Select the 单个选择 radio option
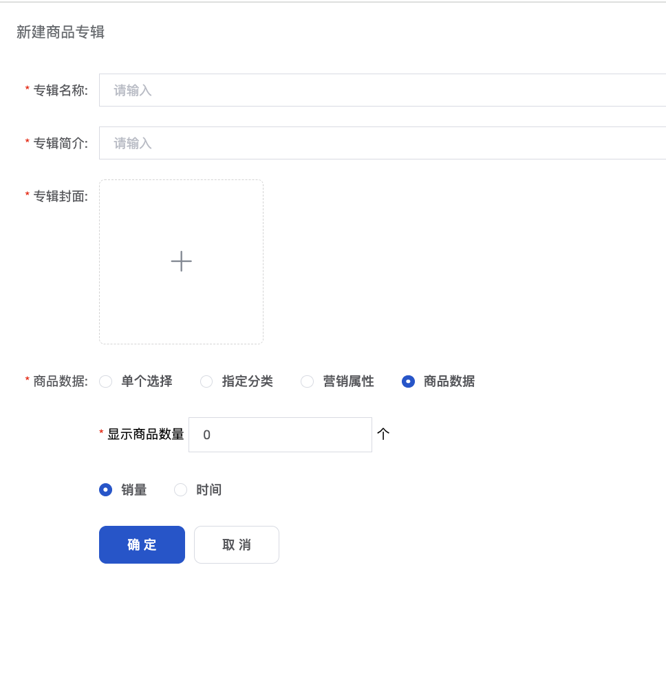666x686 pixels. [106, 381]
